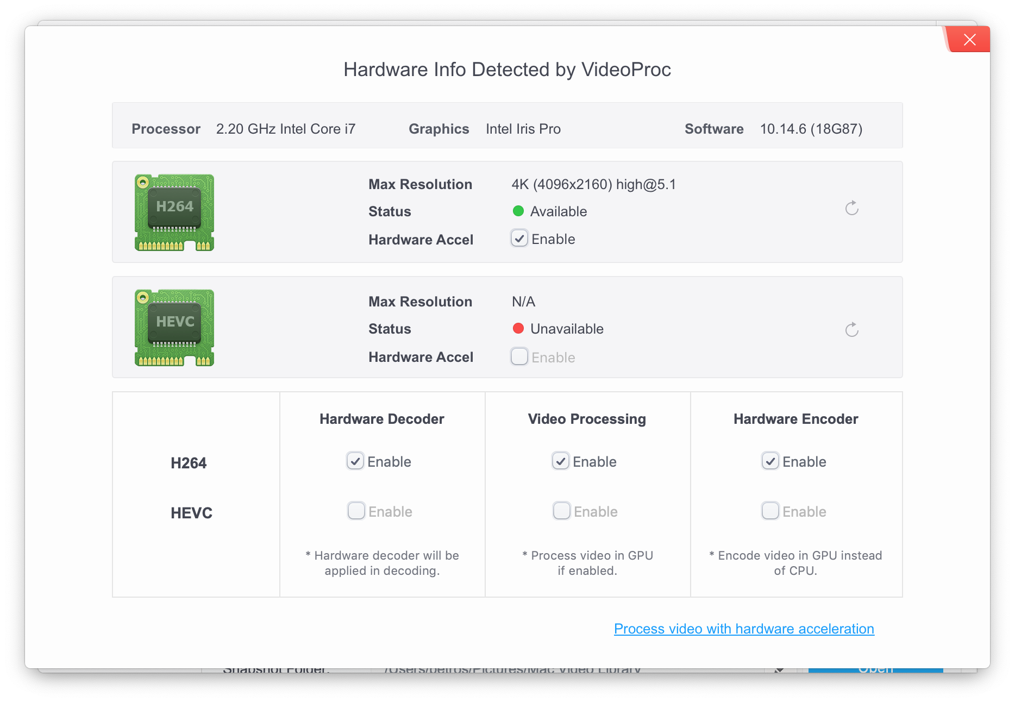Click the 'Processor' label
The height and width of the screenshot is (702, 1015).
click(166, 129)
